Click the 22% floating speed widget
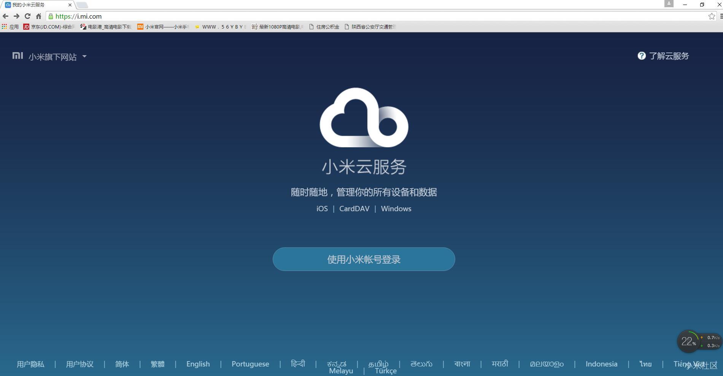 (x=699, y=341)
